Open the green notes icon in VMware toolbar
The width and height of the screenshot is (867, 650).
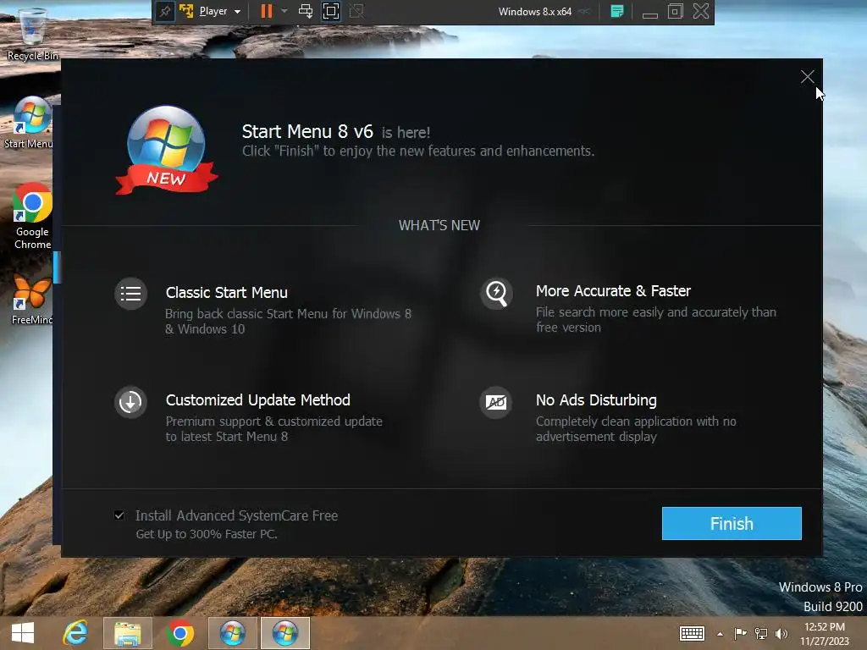617,11
